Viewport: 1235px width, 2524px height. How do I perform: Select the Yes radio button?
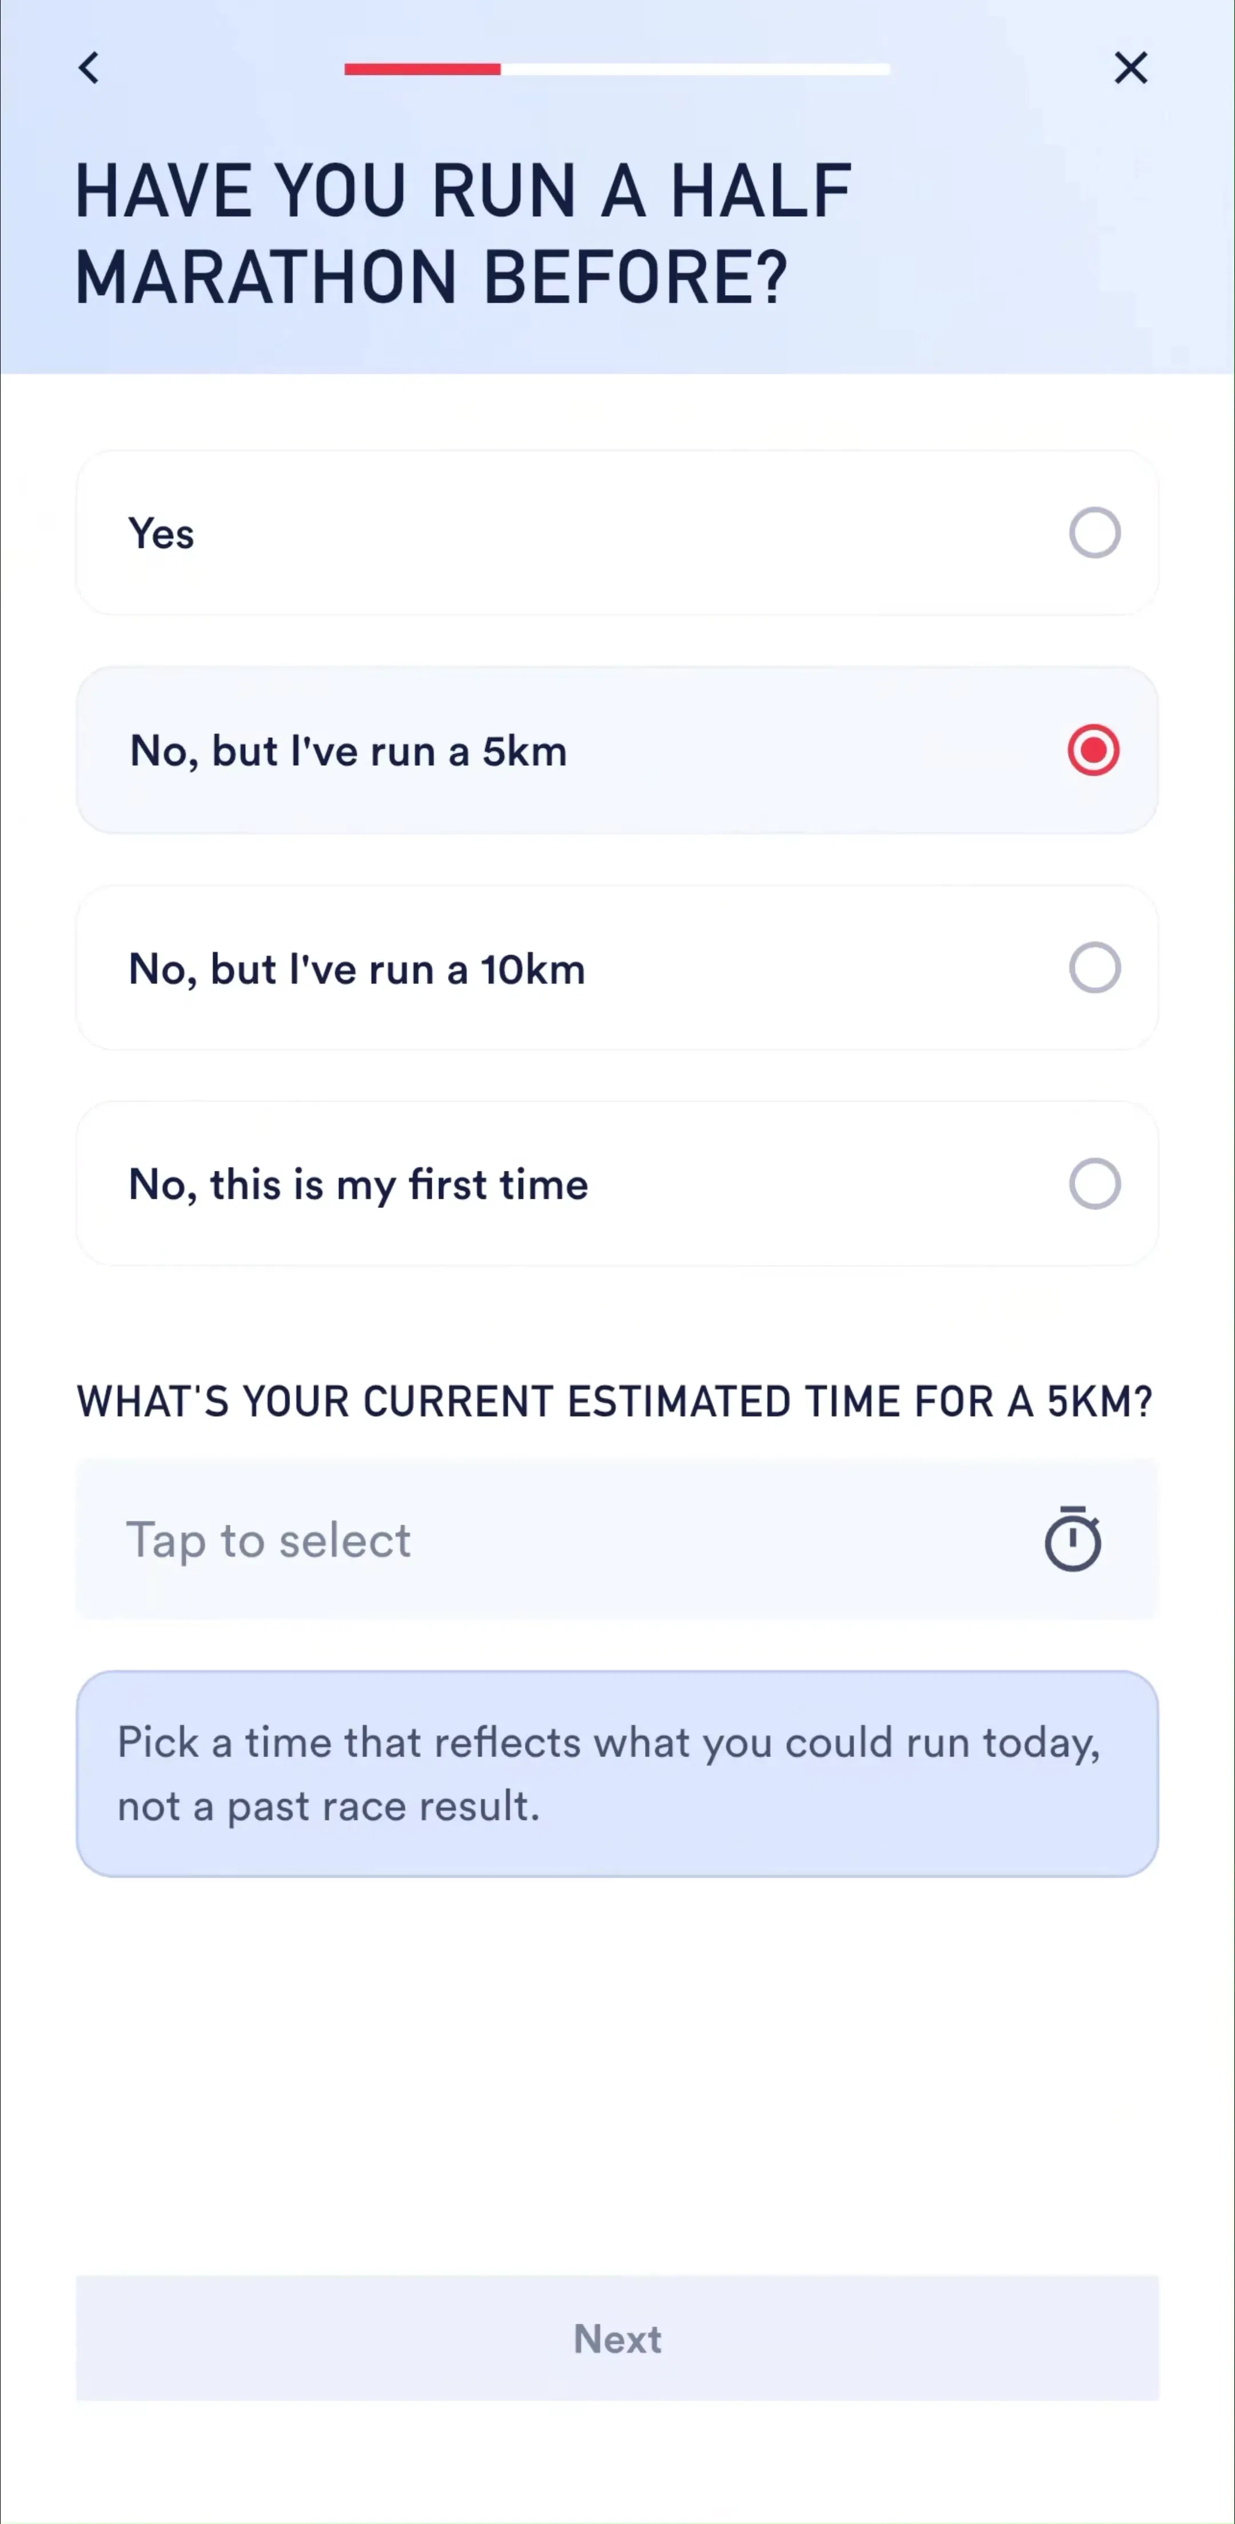click(x=1094, y=533)
